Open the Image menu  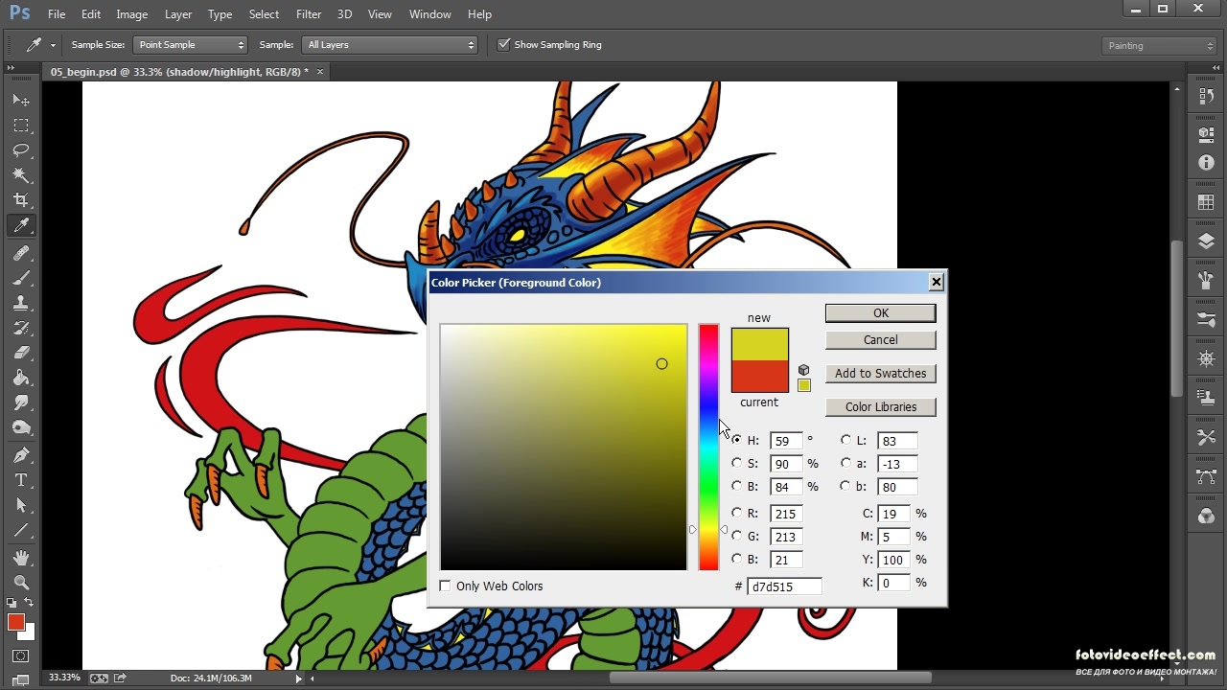(132, 14)
